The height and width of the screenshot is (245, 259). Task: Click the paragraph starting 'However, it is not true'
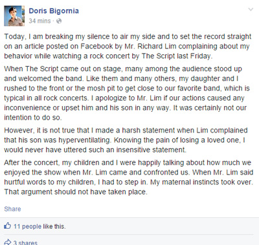pos(126,140)
